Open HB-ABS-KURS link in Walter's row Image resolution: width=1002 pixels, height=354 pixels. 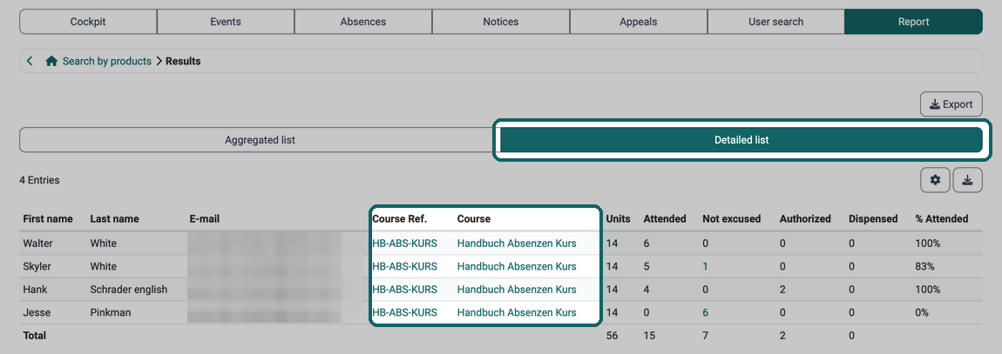(x=404, y=243)
